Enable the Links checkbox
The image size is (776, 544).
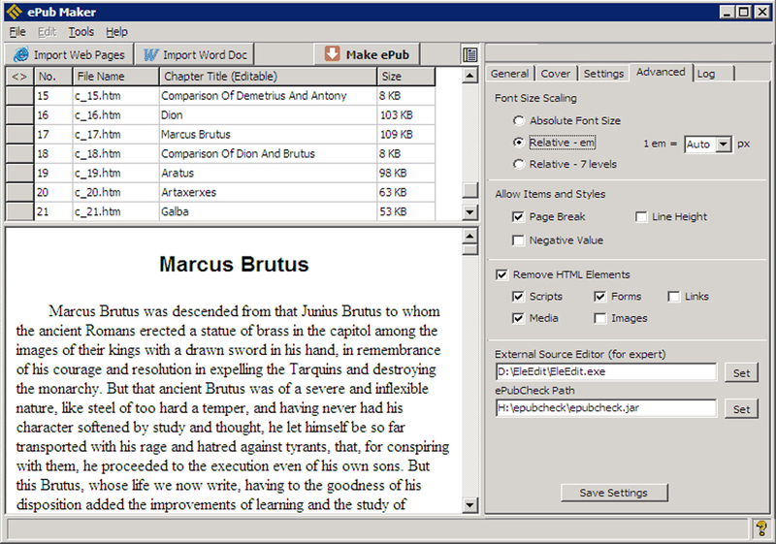pos(673,296)
